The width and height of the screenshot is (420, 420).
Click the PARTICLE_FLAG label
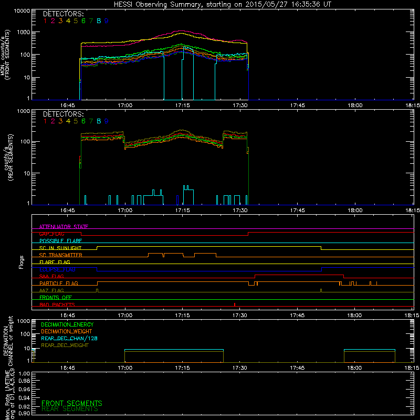point(59,283)
